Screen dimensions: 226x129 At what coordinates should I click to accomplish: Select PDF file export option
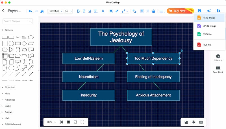pyautogui.click(x=207, y=45)
